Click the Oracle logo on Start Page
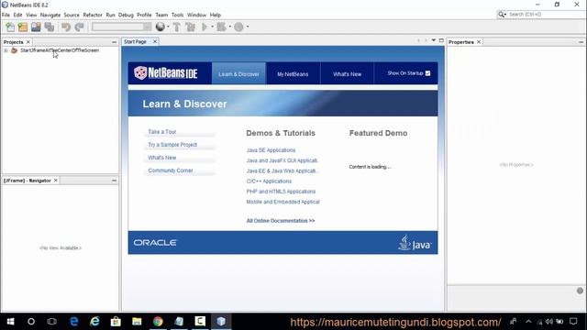The image size is (587, 330). tap(155, 242)
